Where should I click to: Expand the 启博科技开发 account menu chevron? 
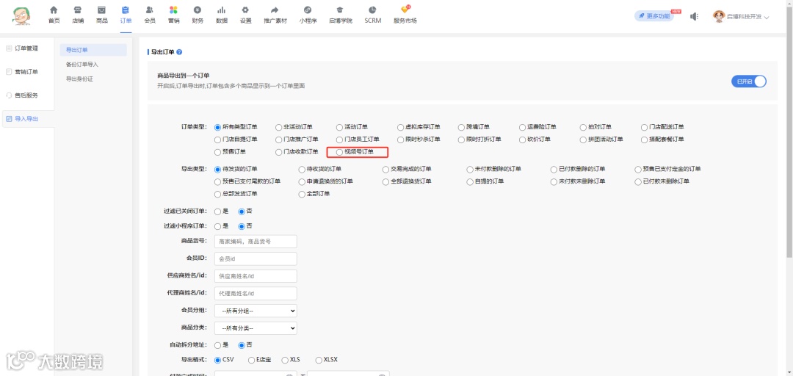(x=767, y=18)
